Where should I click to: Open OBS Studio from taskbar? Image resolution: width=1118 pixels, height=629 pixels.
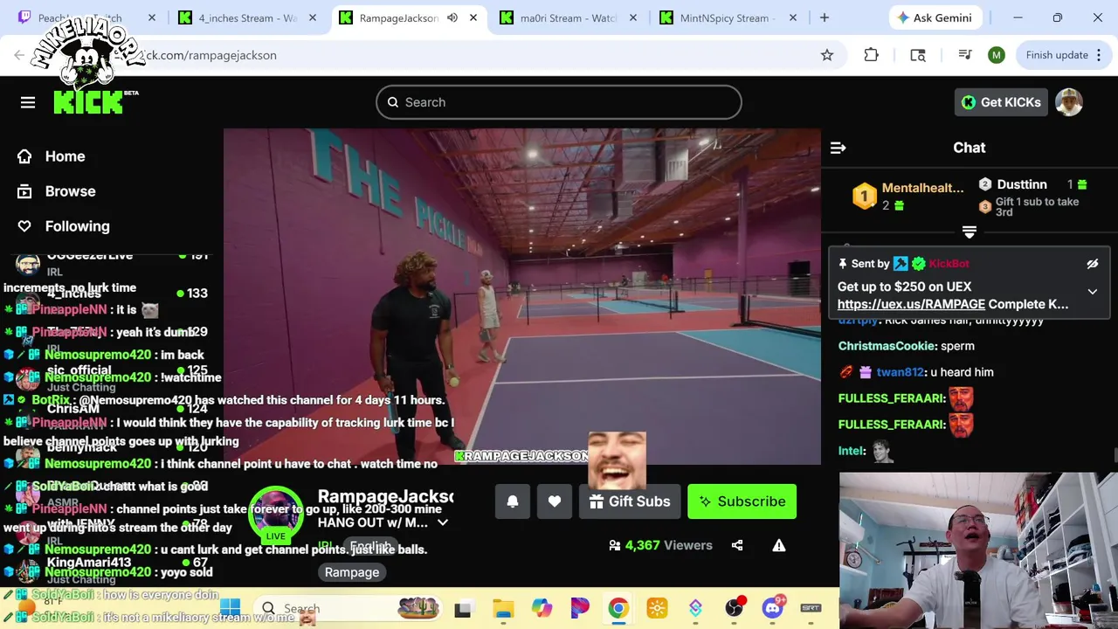(x=735, y=608)
